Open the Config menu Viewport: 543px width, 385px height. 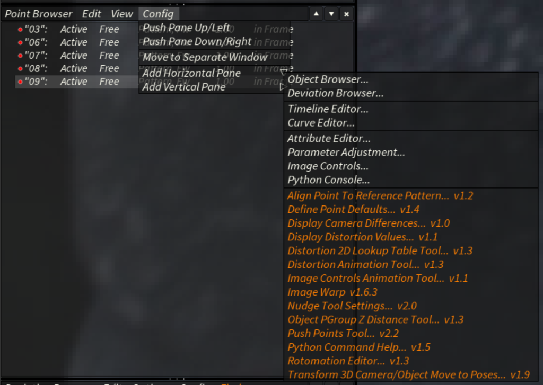point(158,14)
